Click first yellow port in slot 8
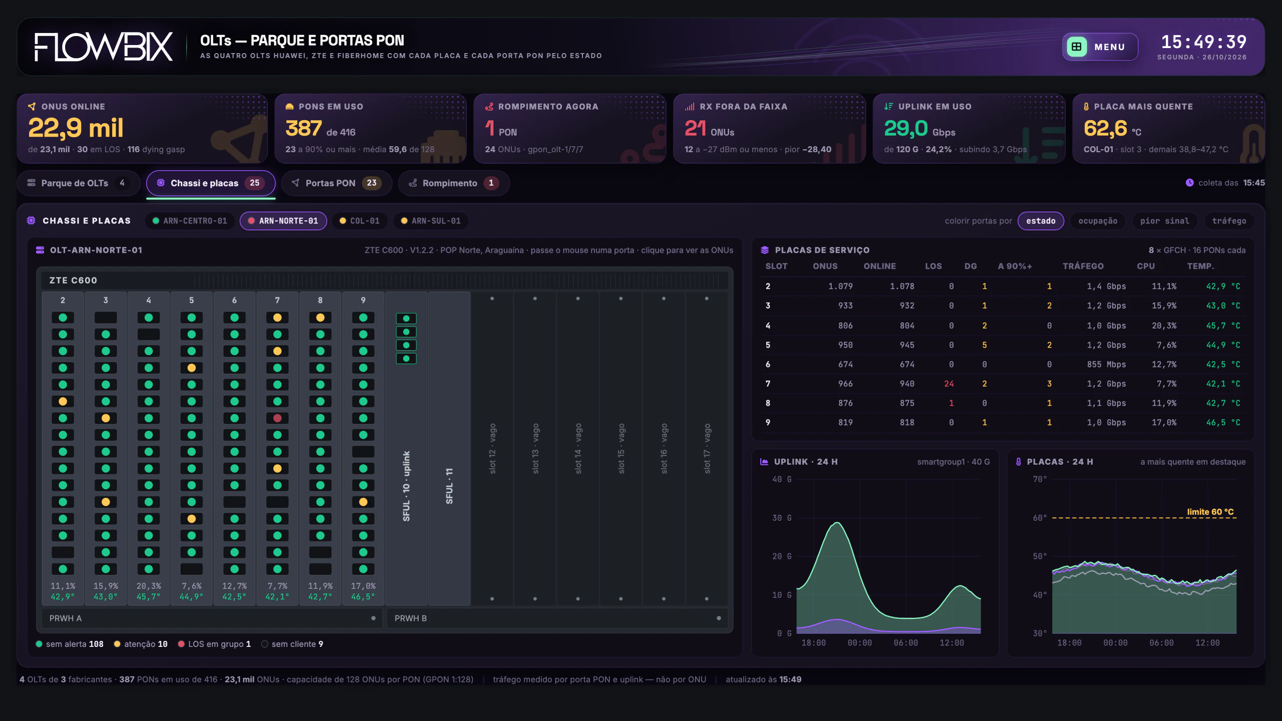1282x721 pixels. [320, 317]
